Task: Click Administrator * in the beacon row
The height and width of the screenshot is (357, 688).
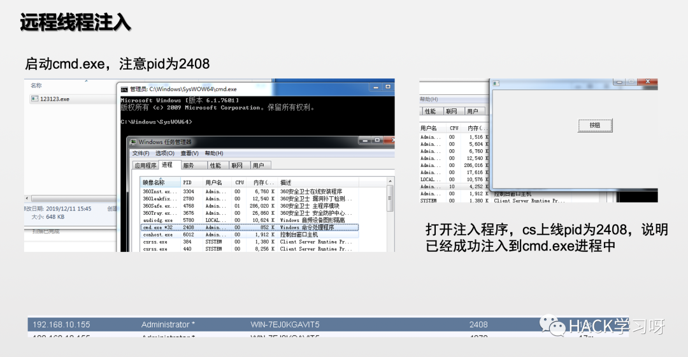Action: click(x=168, y=324)
